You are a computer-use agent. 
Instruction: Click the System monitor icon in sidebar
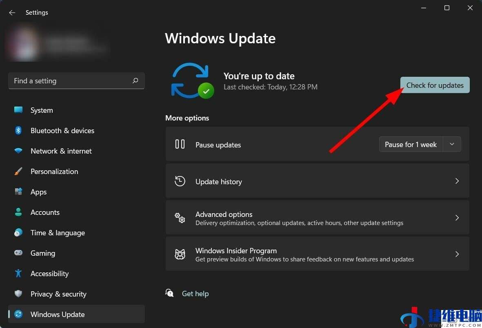[x=18, y=110]
